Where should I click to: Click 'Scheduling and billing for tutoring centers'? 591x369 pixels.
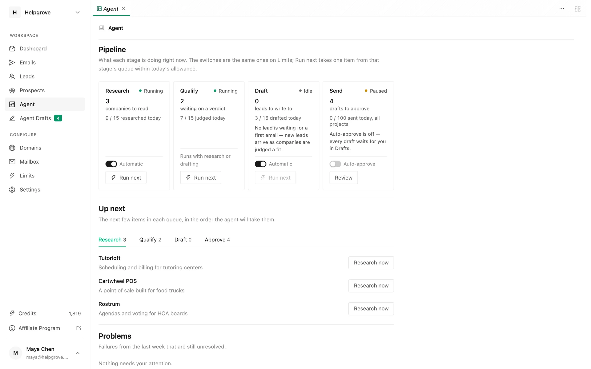pyautogui.click(x=151, y=268)
